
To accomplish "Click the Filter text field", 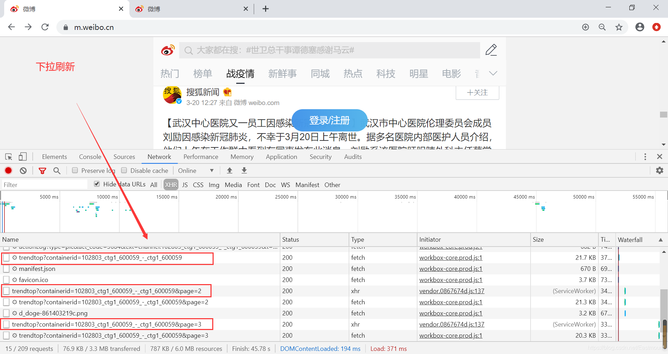I will pyautogui.click(x=45, y=185).
